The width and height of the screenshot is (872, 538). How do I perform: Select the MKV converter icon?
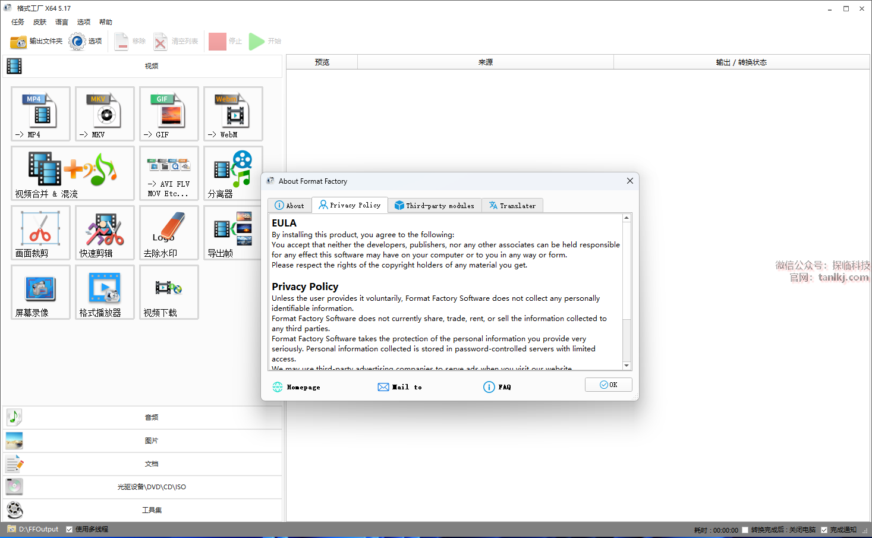[105, 114]
